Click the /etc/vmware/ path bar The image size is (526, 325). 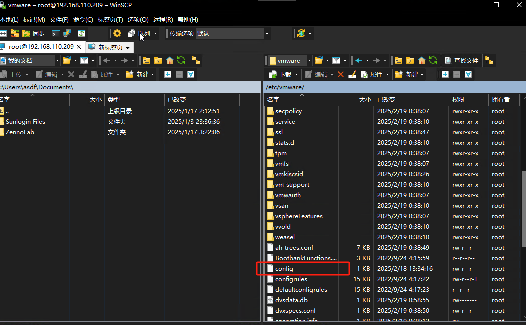coord(394,87)
